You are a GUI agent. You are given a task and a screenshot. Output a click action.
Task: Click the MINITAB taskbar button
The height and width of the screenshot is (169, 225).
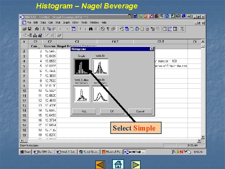pyautogui.click(x=134, y=152)
